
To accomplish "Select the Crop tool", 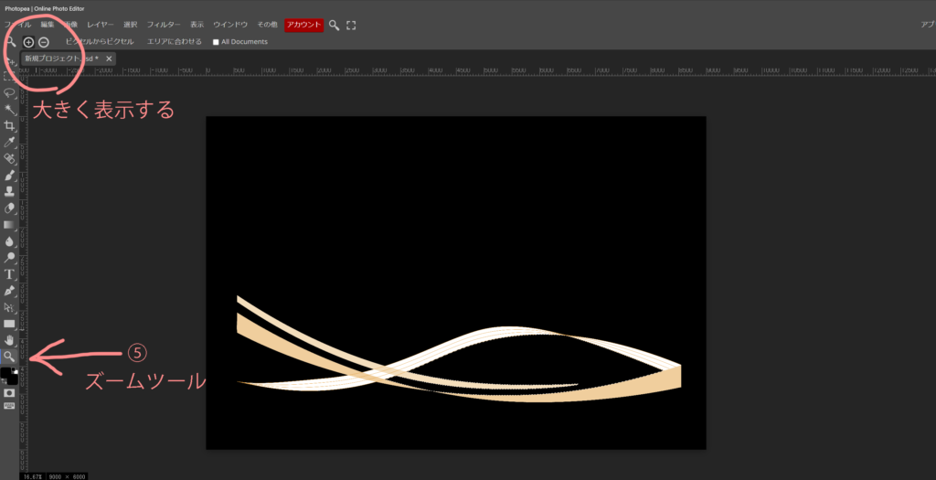I will 10,125.
